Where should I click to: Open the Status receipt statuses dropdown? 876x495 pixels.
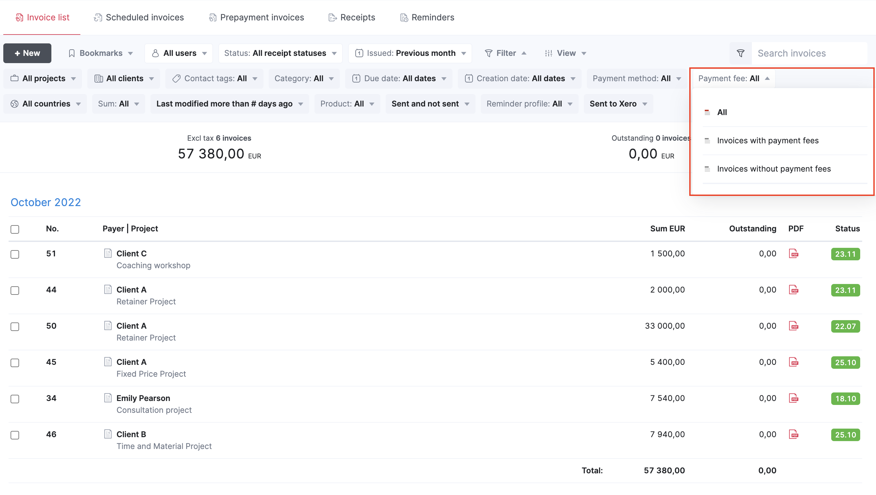click(x=280, y=53)
